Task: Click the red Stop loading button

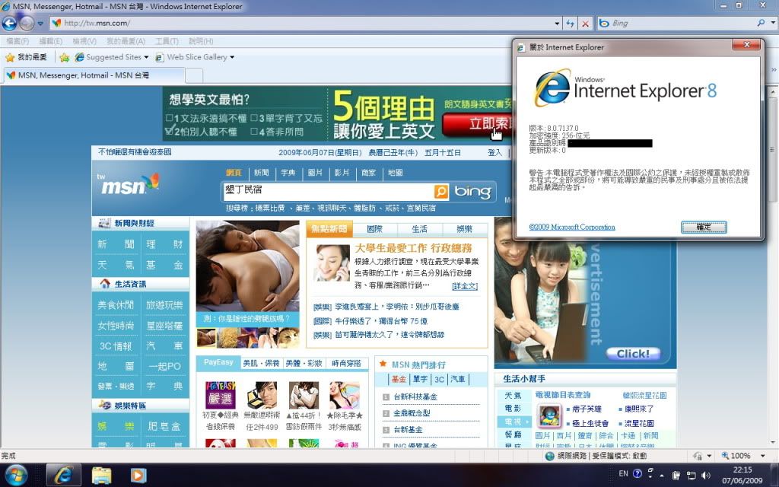Action: point(585,23)
